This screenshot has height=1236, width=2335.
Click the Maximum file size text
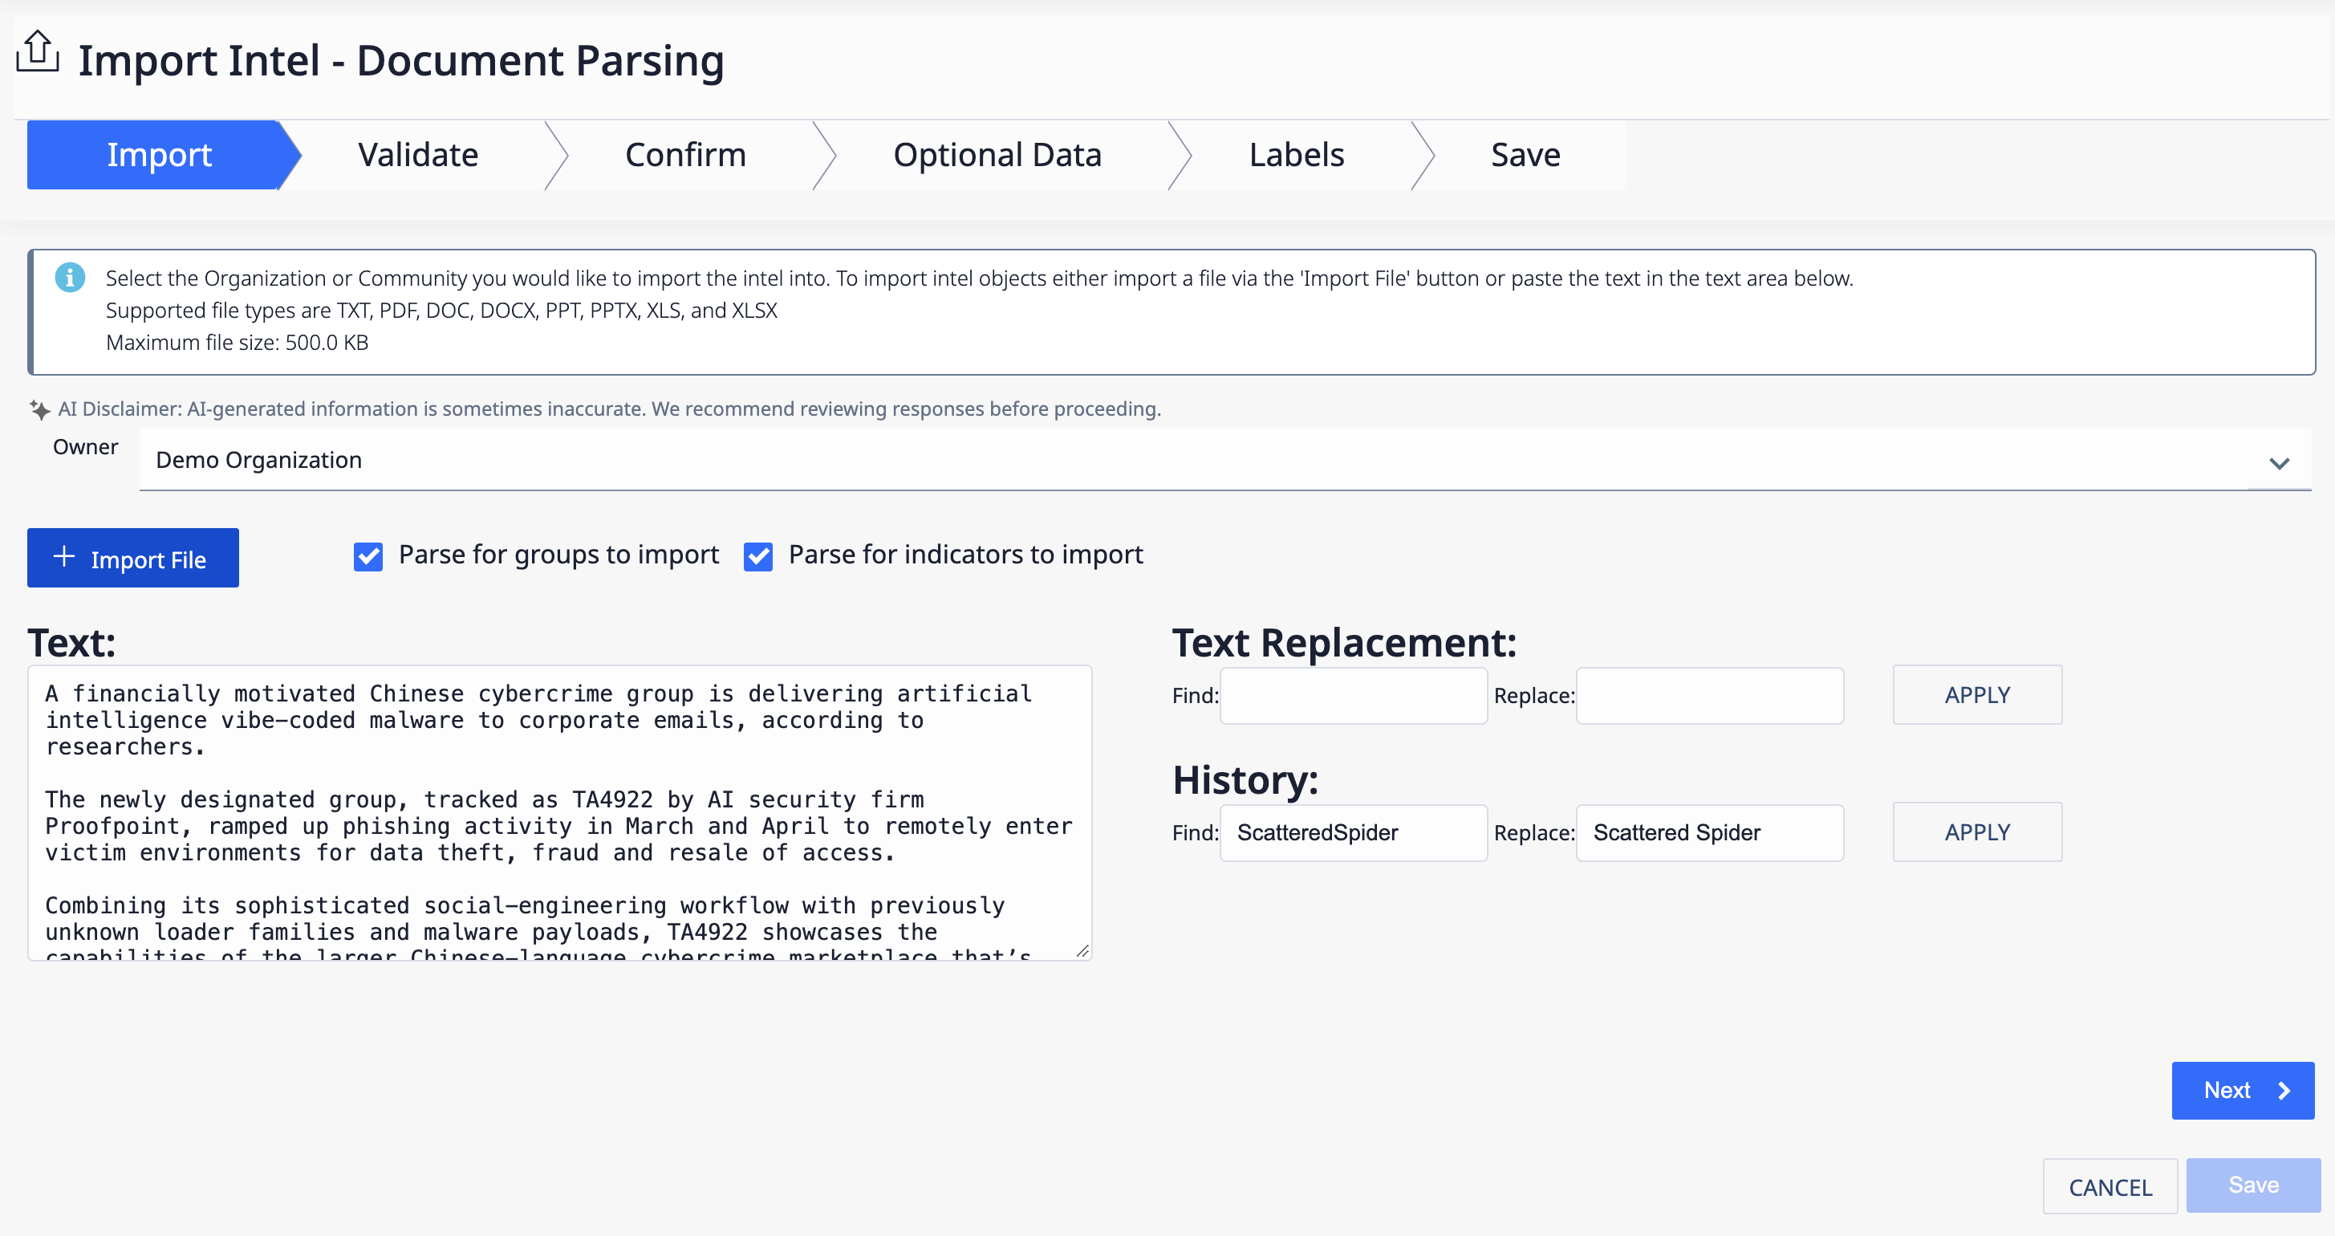pyautogui.click(x=237, y=343)
